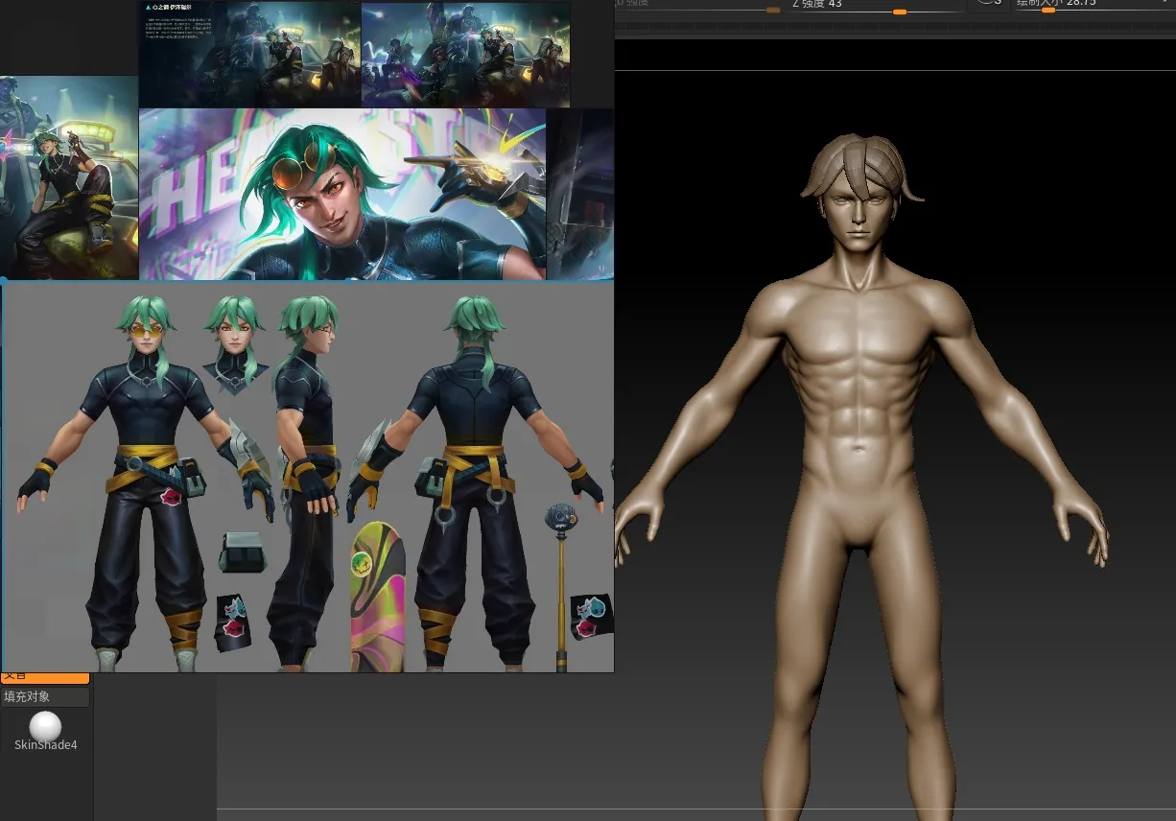Select the Heartsteel close-up portrait reference image
The image size is (1176, 821).
click(x=341, y=194)
